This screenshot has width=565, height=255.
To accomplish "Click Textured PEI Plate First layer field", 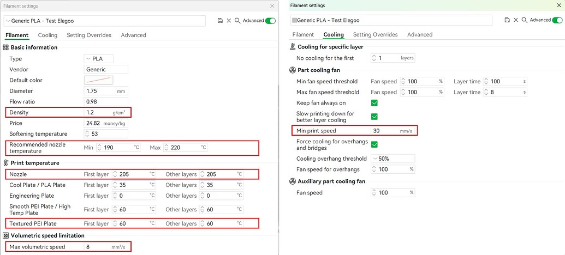I will point(134,224).
